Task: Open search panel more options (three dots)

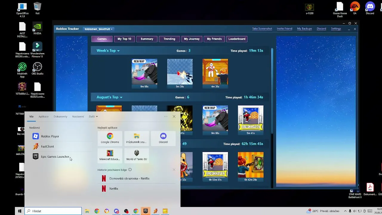Action: tap(166, 116)
